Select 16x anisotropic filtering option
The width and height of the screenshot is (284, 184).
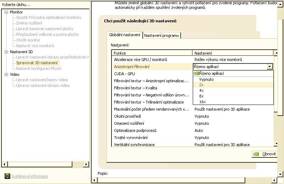point(233,102)
